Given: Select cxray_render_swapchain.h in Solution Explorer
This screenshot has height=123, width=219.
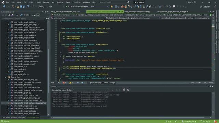Looking at the screenshot, I should pyautogui.click(x=23, y=59).
